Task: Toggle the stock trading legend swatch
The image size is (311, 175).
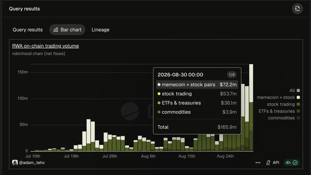Action: (298, 104)
